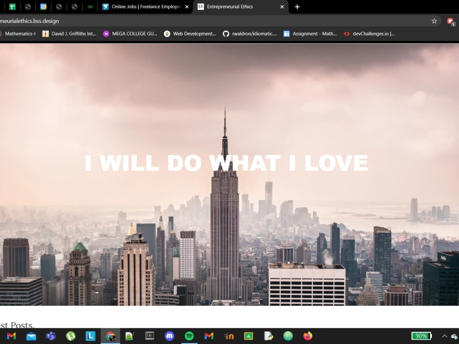Image resolution: width=459 pixels, height=344 pixels.
Task: Open Discord from the taskbar
Action: coord(169,336)
